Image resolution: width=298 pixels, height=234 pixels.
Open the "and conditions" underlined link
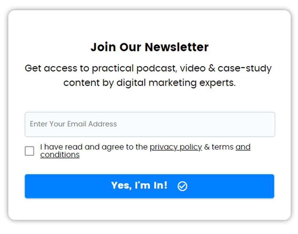tap(145, 151)
